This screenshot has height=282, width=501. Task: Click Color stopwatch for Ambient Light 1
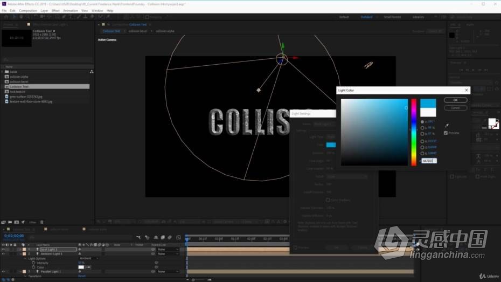[x=33, y=267]
